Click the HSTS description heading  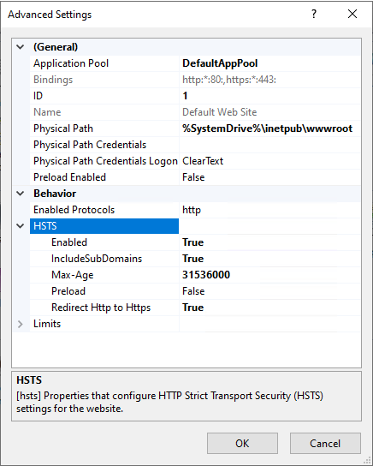[x=29, y=380]
